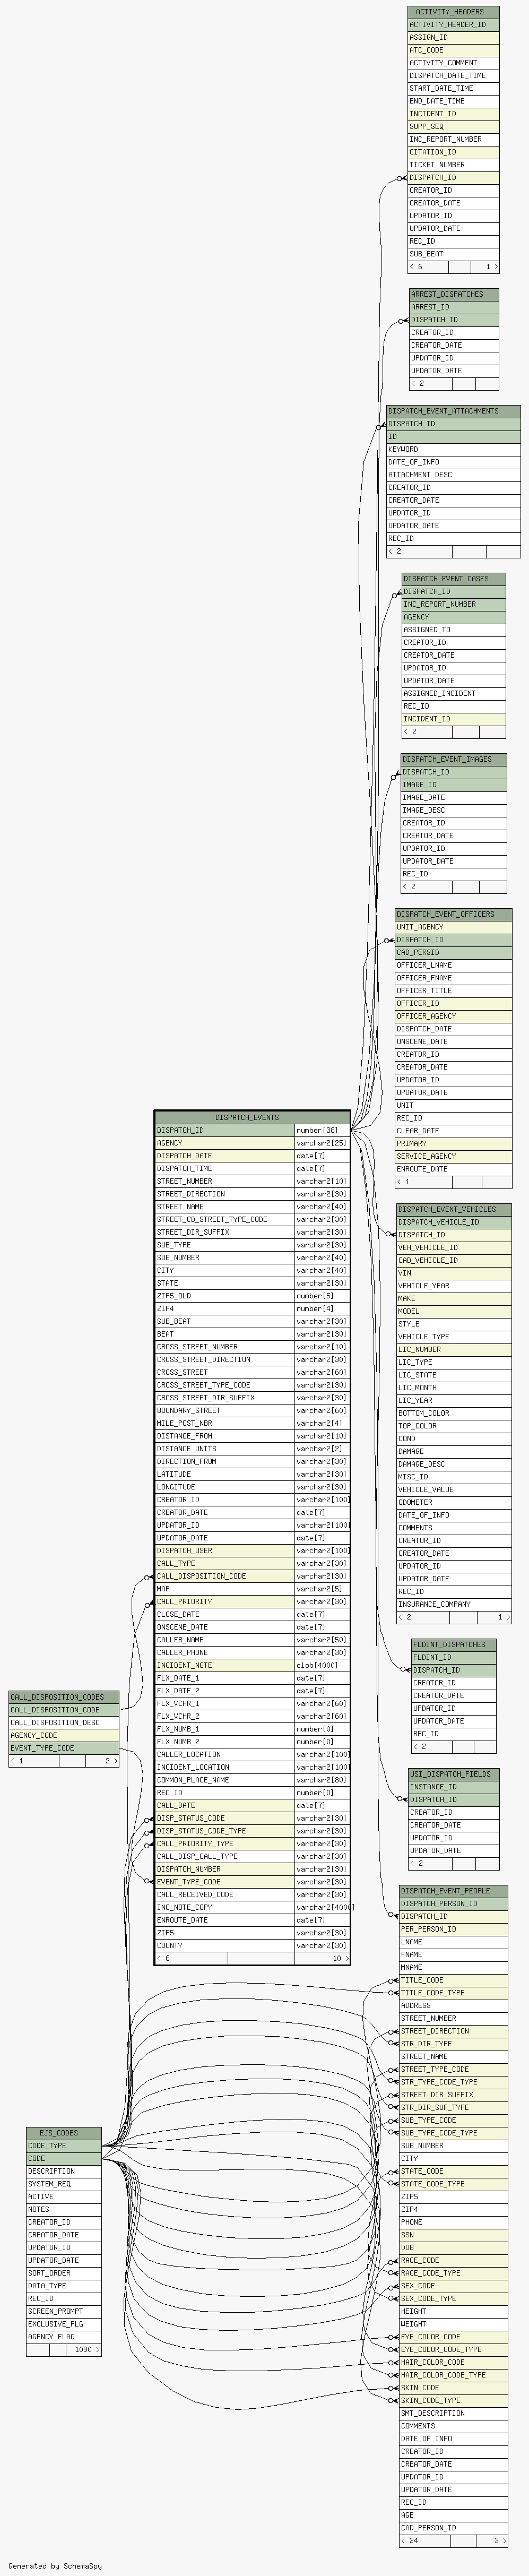Click the DISPATCH_PERSON_ID column
The image size is (529, 2576).
coord(453,1904)
